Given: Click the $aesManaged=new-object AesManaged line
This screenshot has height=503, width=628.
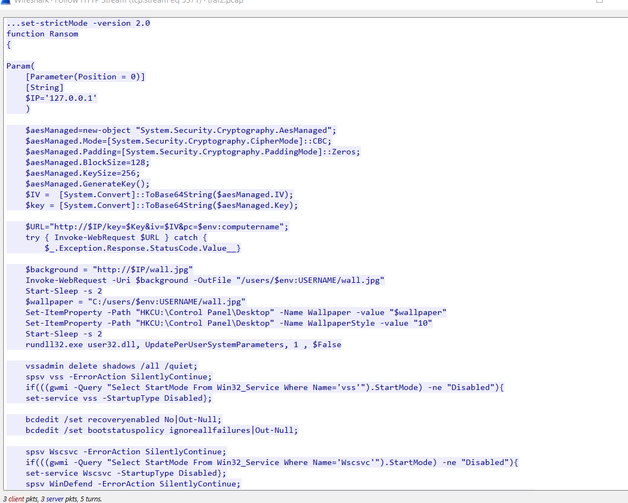Looking at the screenshot, I should point(181,131).
